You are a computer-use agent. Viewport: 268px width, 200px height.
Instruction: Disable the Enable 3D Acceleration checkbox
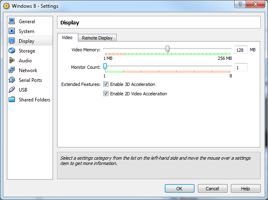106,84
